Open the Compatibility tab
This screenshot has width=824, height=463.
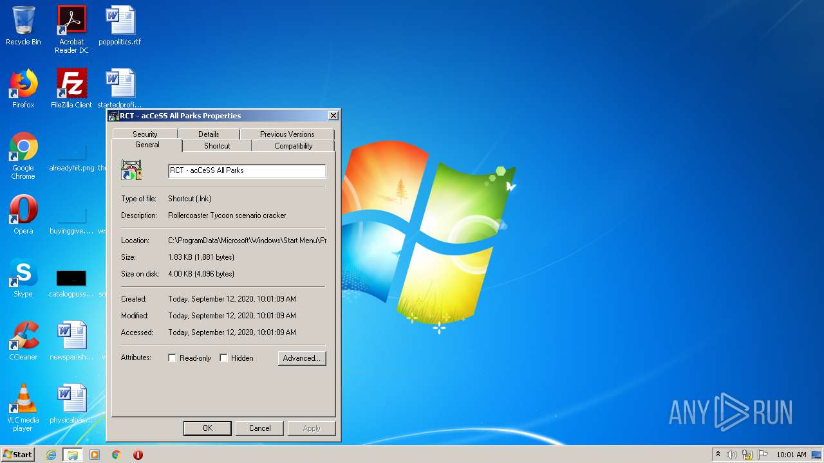pyautogui.click(x=294, y=146)
